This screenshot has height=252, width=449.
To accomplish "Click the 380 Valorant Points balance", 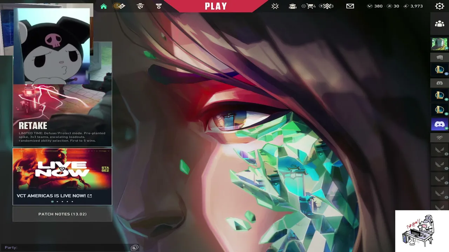I will (375, 6).
